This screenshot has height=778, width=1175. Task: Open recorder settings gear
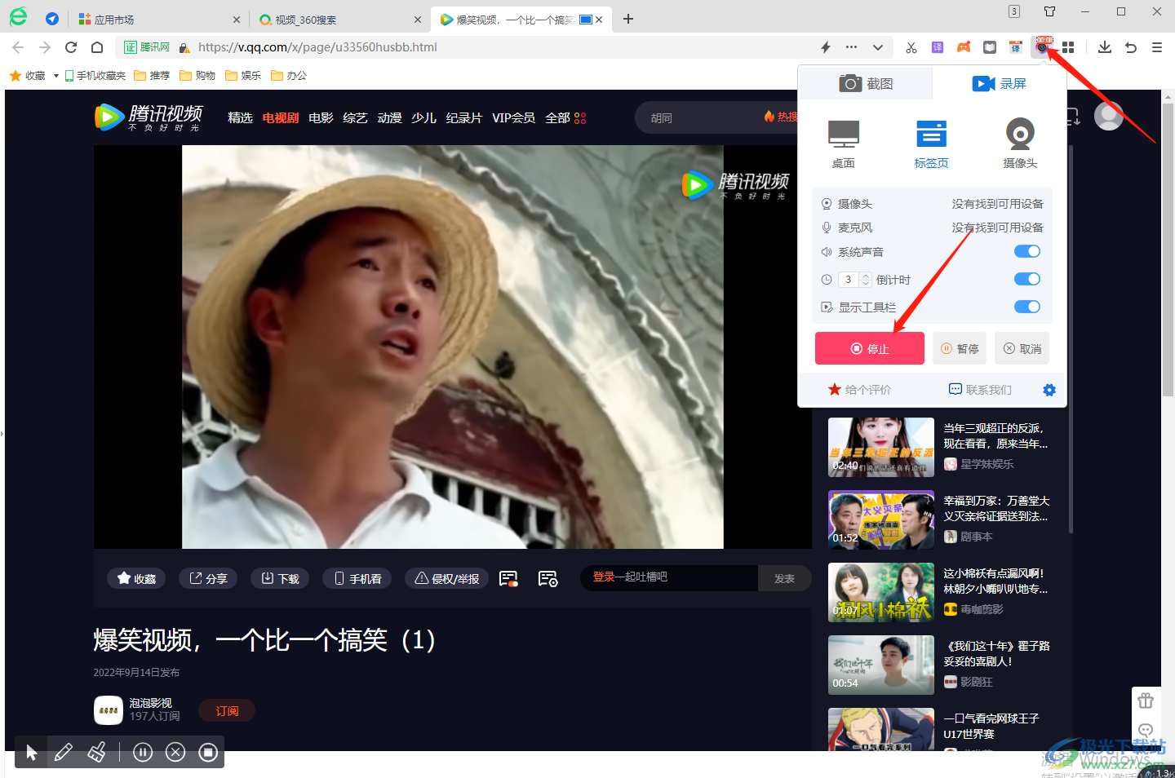pos(1049,390)
